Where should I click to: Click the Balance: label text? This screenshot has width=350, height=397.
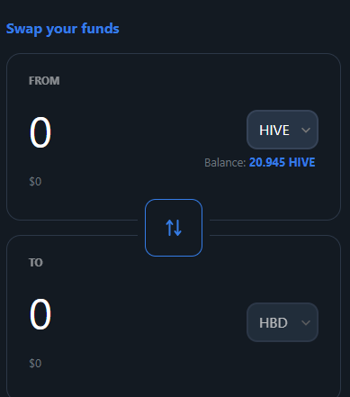click(x=225, y=163)
